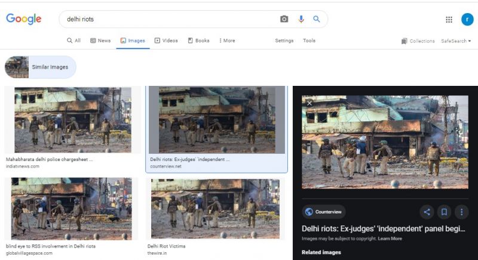Share the previewed image
The width and height of the screenshot is (478, 260).
[x=427, y=212]
